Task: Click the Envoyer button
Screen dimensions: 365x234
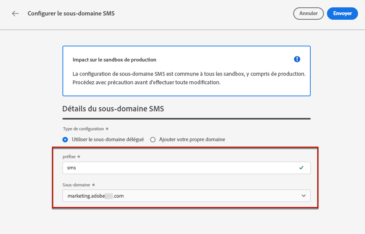Action: coord(343,14)
